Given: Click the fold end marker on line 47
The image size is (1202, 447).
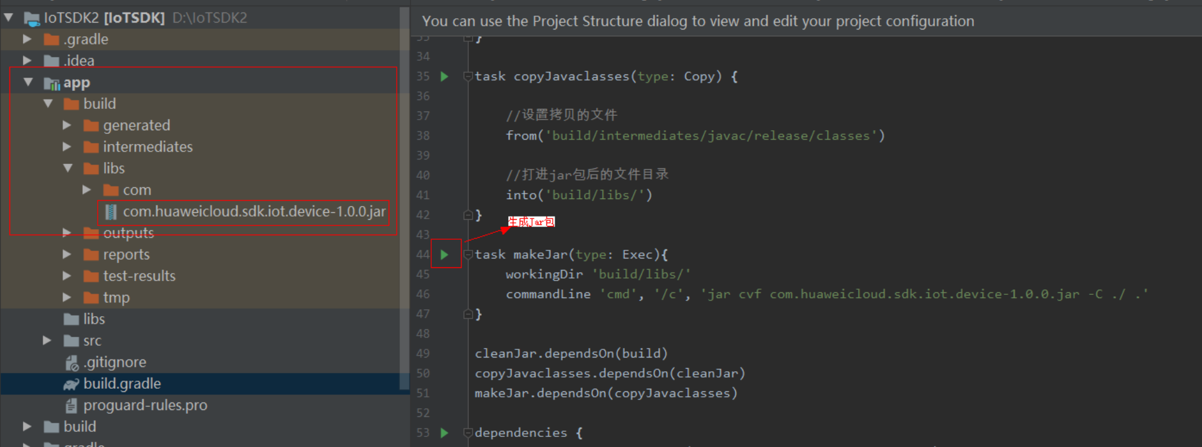Looking at the screenshot, I should (468, 314).
